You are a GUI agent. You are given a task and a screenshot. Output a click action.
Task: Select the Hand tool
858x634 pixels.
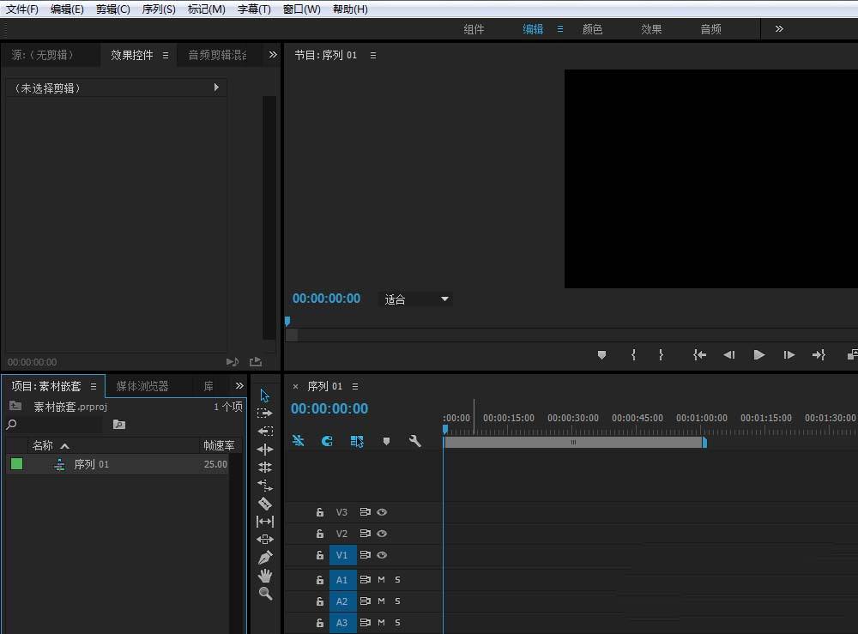(265, 576)
